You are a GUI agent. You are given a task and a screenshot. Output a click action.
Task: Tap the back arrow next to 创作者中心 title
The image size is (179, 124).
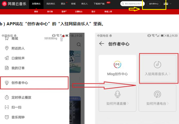click(102, 44)
